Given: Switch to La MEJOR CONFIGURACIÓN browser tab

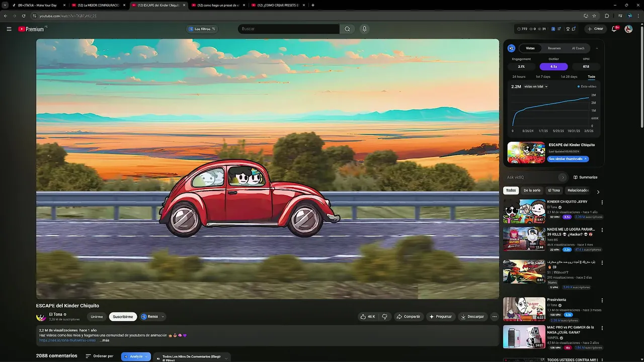Looking at the screenshot, I should [99, 5].
